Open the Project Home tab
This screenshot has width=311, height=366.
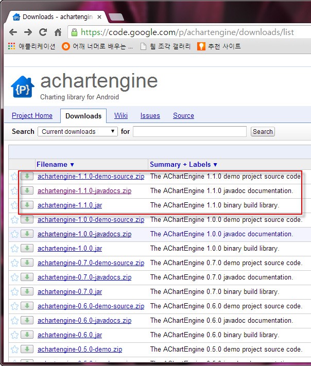[x=32, y=115]
